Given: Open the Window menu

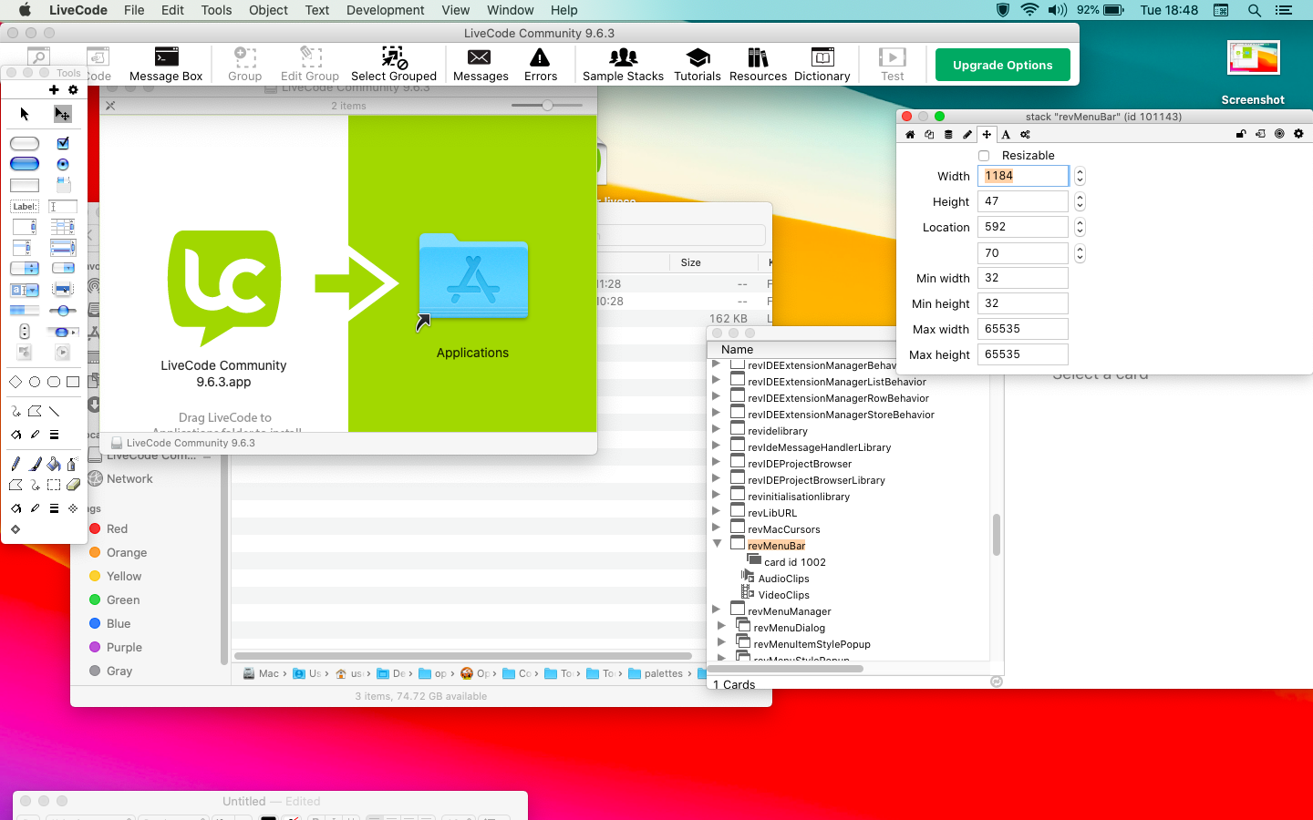Looking at the screenshot, I should 510,10.
